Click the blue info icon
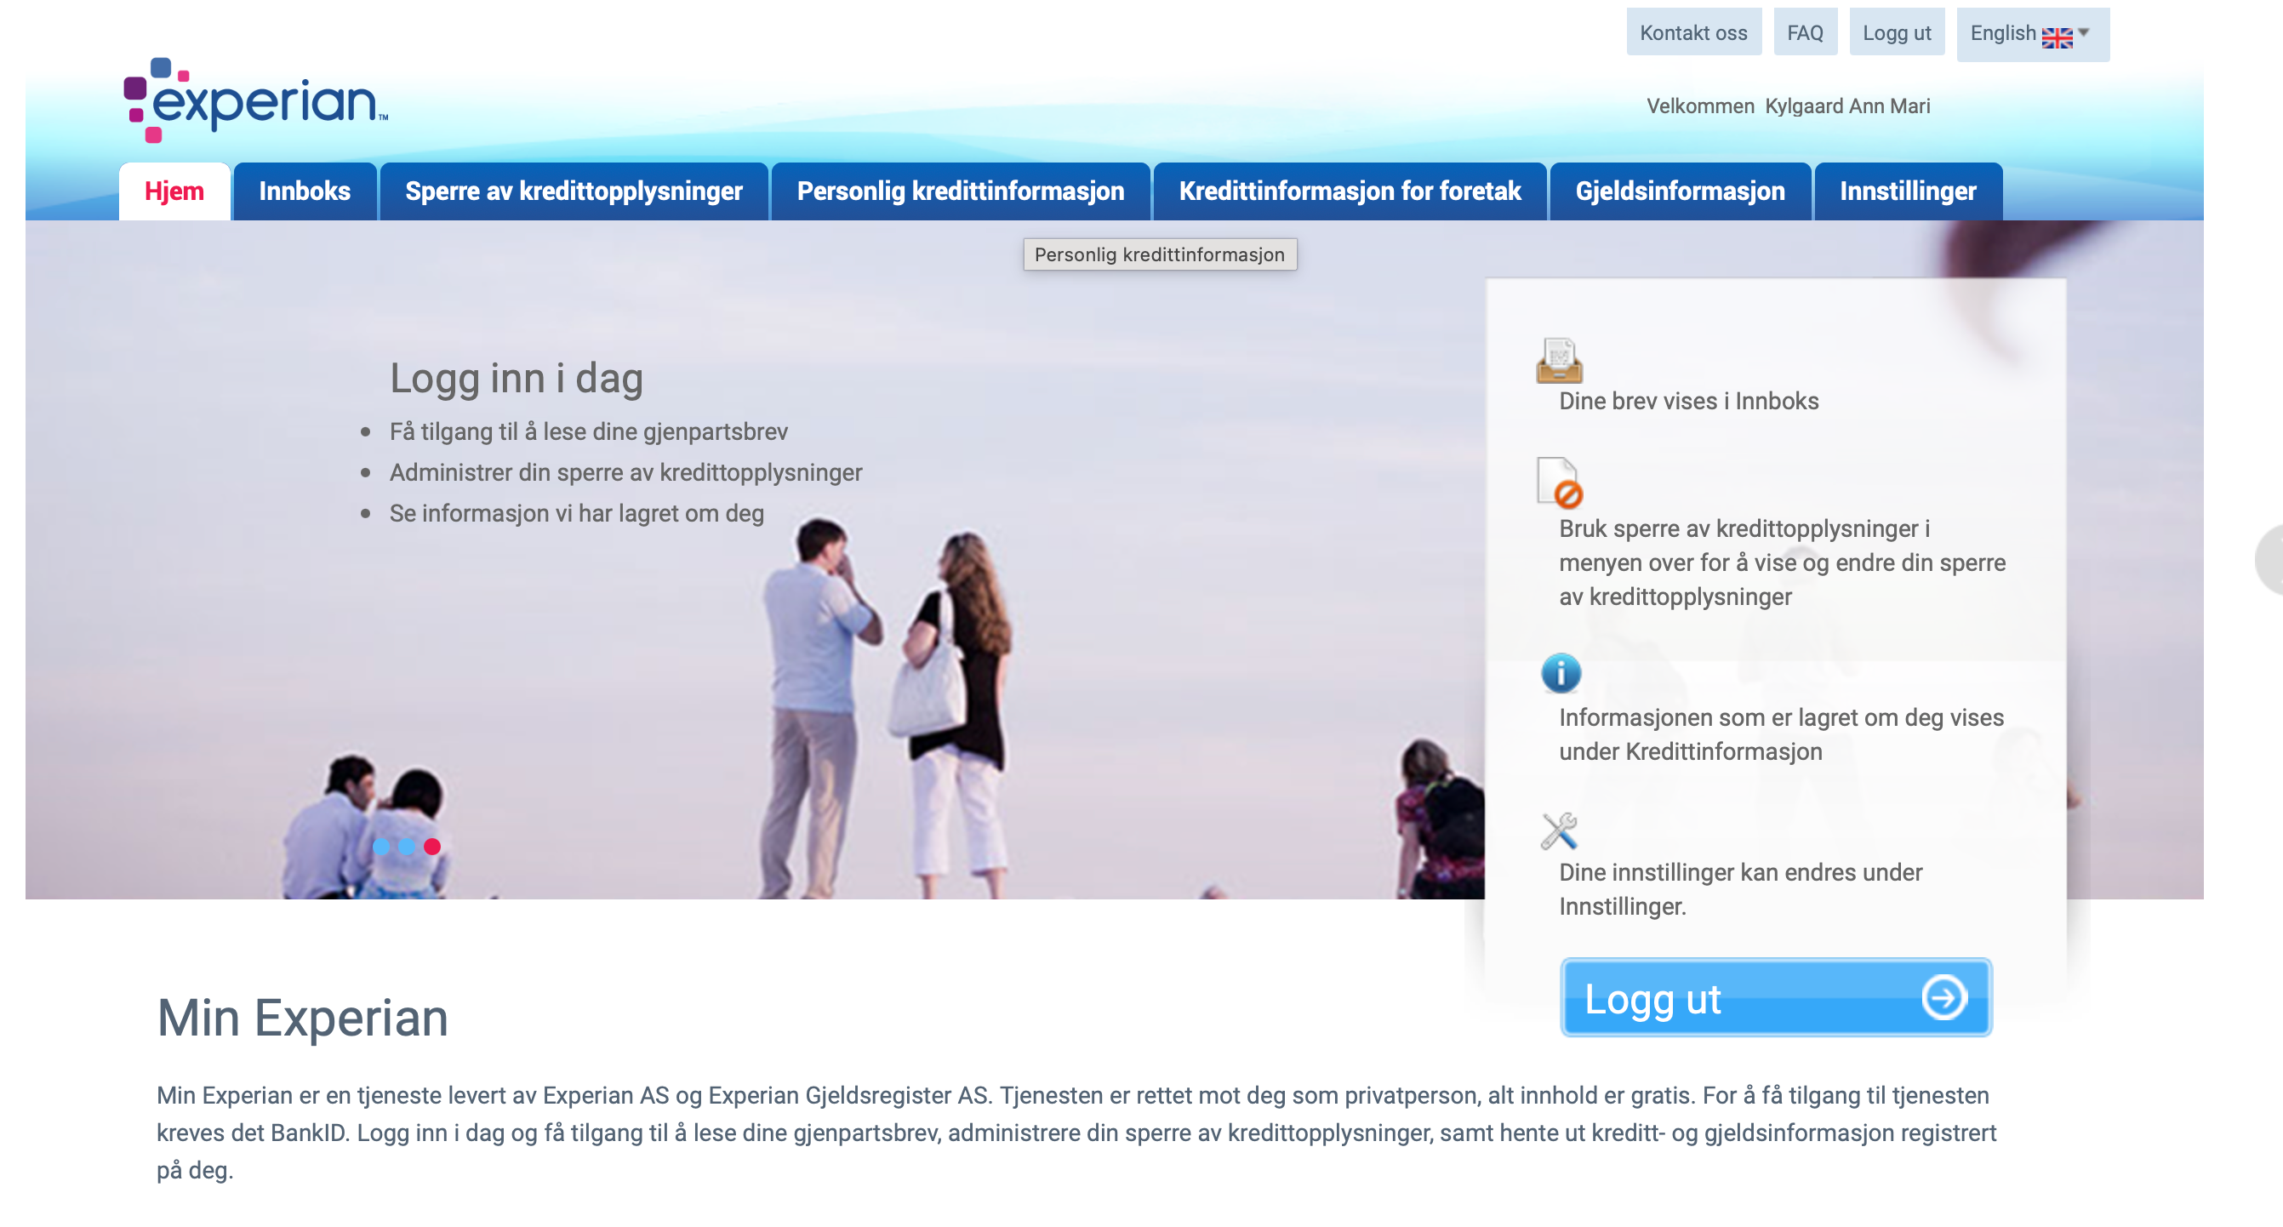This screenshot has height=1227, width=2283. 1561,673
